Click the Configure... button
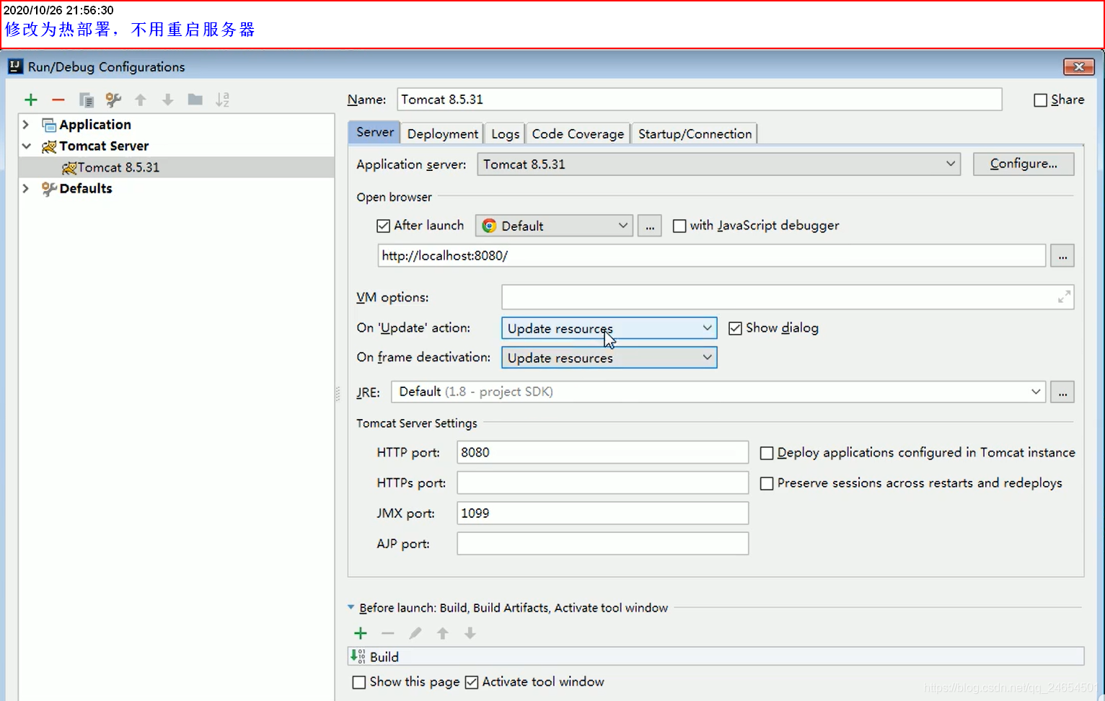Image resolution: width=1105 pixels, height=701 pixels. pyautogui.click(x=1023, y=164)
